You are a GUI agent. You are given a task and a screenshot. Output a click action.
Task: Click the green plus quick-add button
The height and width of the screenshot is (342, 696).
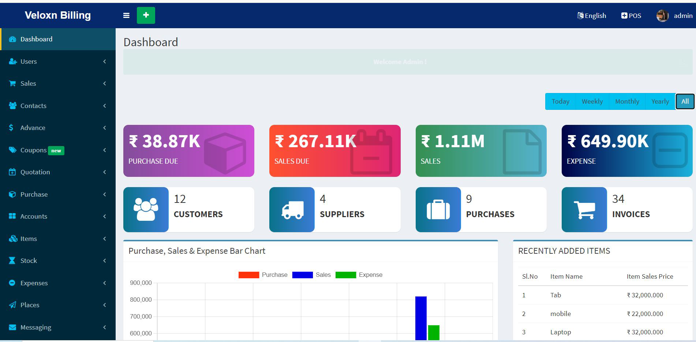coord(146,15)
